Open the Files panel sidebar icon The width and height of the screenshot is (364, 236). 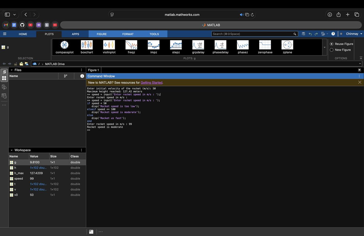pyautogui.click(x=4, y=72)
